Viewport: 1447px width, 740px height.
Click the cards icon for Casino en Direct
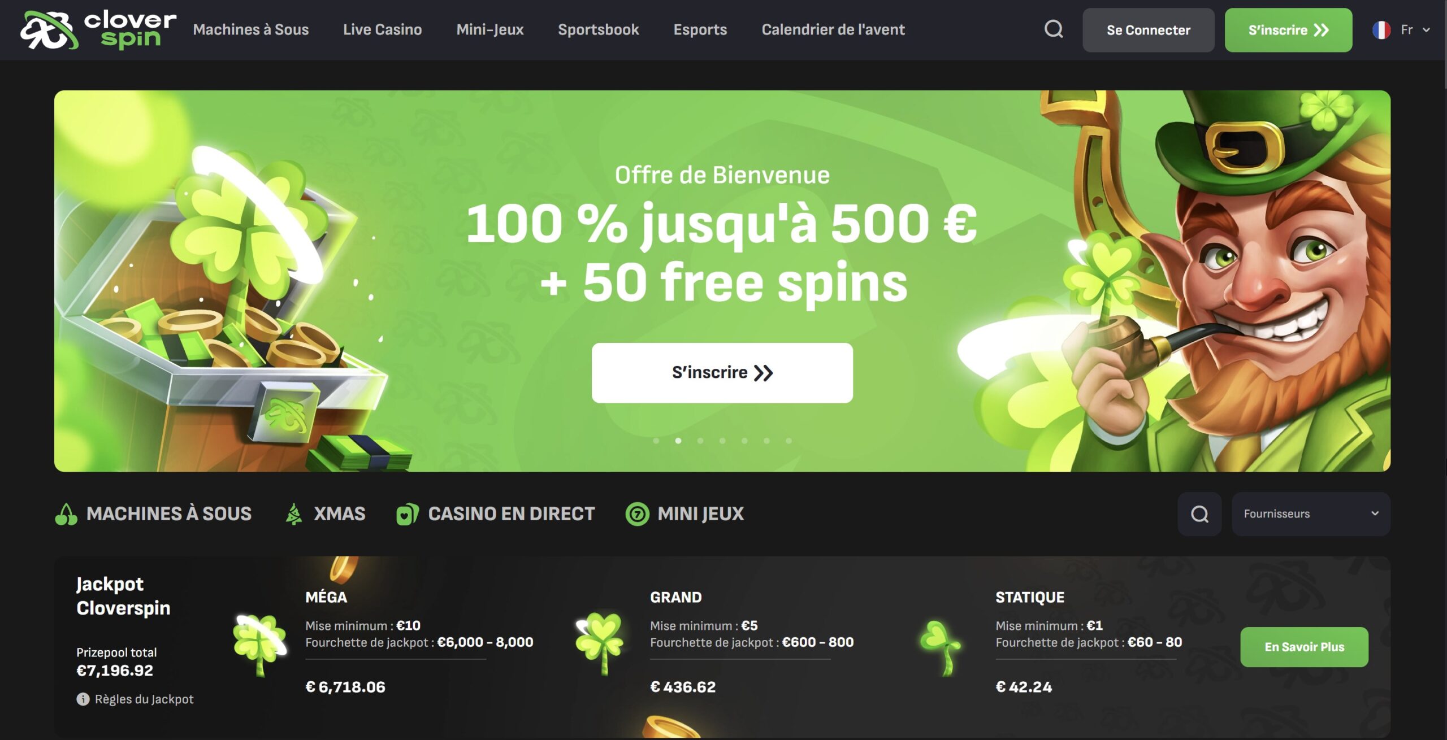pyautogui.click(x=408, y=514)
